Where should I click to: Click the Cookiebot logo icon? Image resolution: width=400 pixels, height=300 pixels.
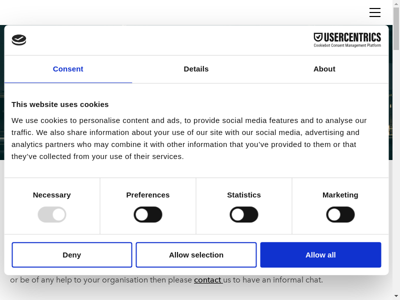coord(19,40)
